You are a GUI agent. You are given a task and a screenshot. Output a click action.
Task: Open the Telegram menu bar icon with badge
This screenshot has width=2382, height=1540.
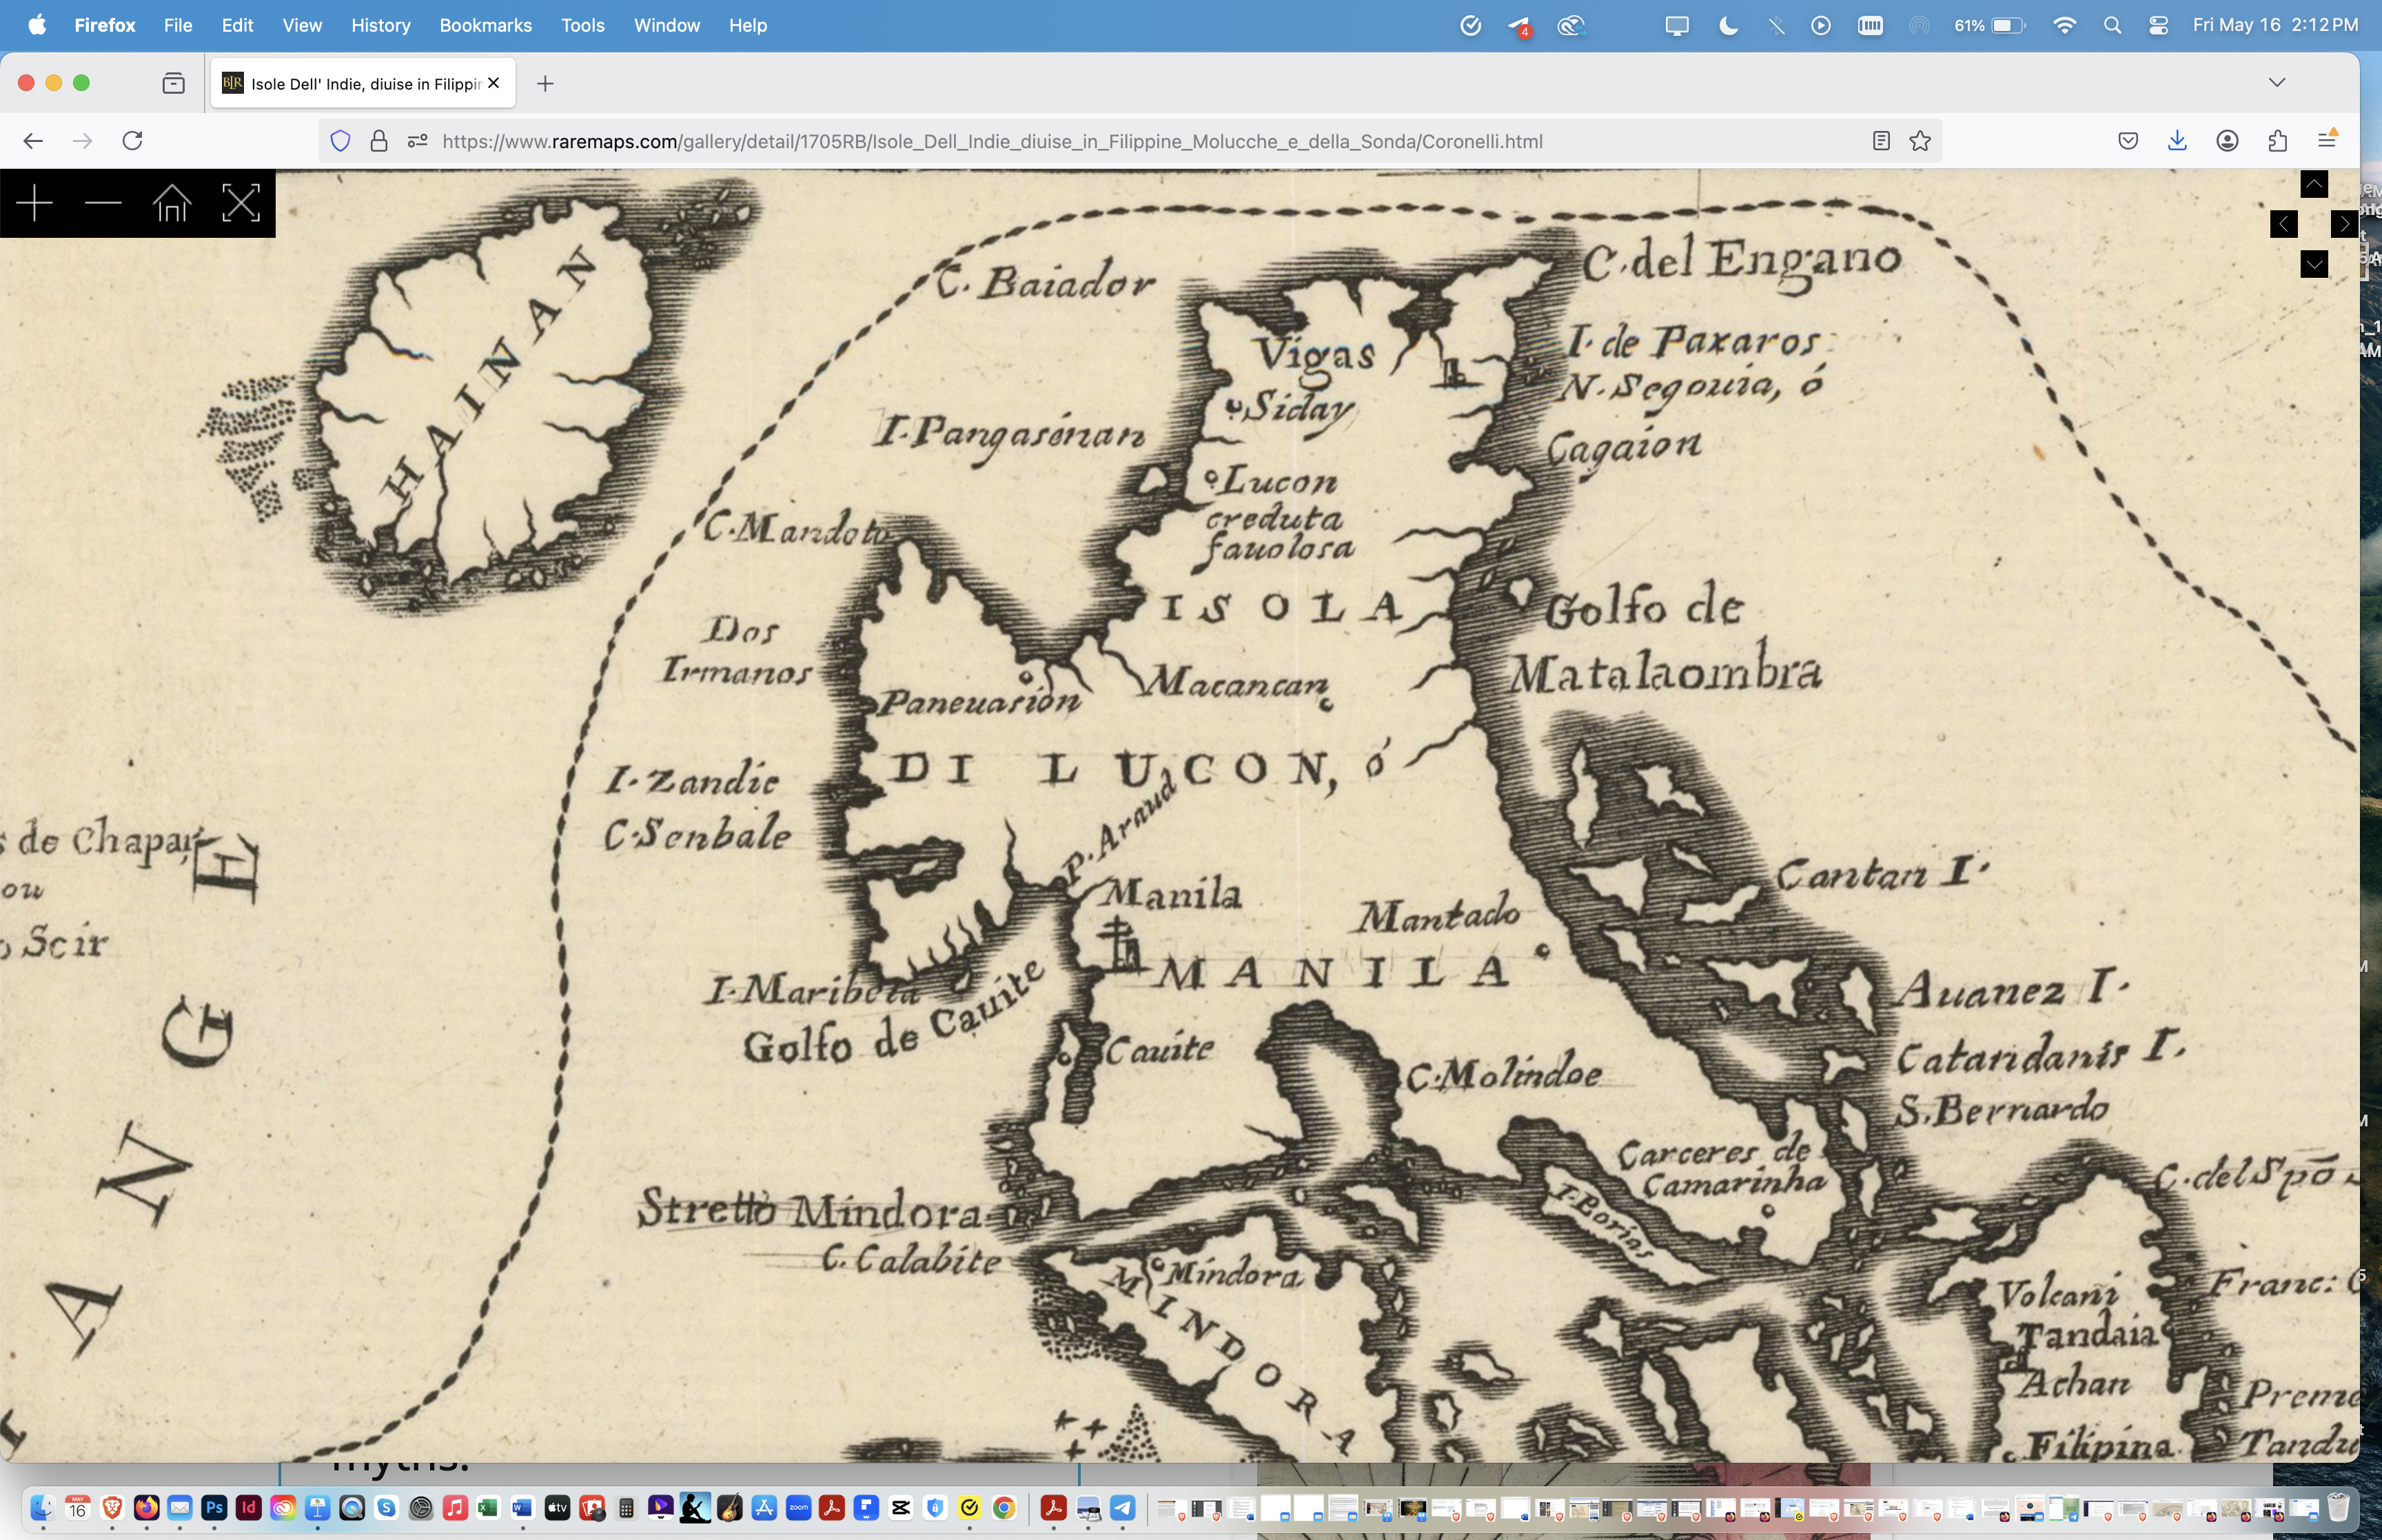point(1519,26)
